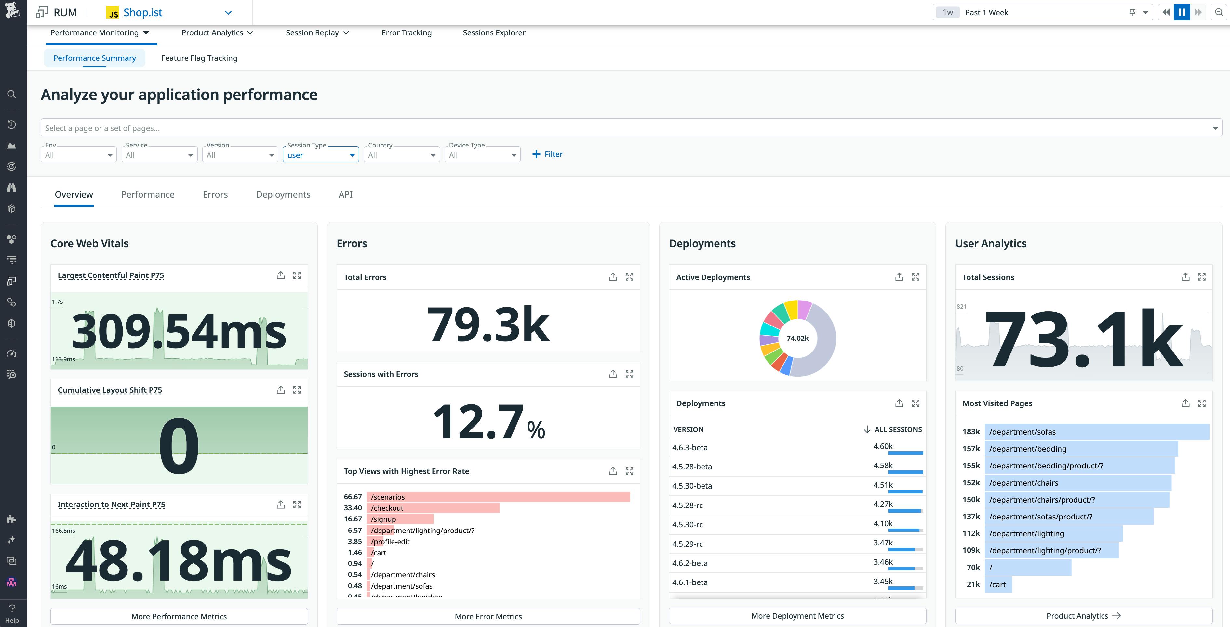
Task: Expand the Shop.ist application selector
Action: 228,12
